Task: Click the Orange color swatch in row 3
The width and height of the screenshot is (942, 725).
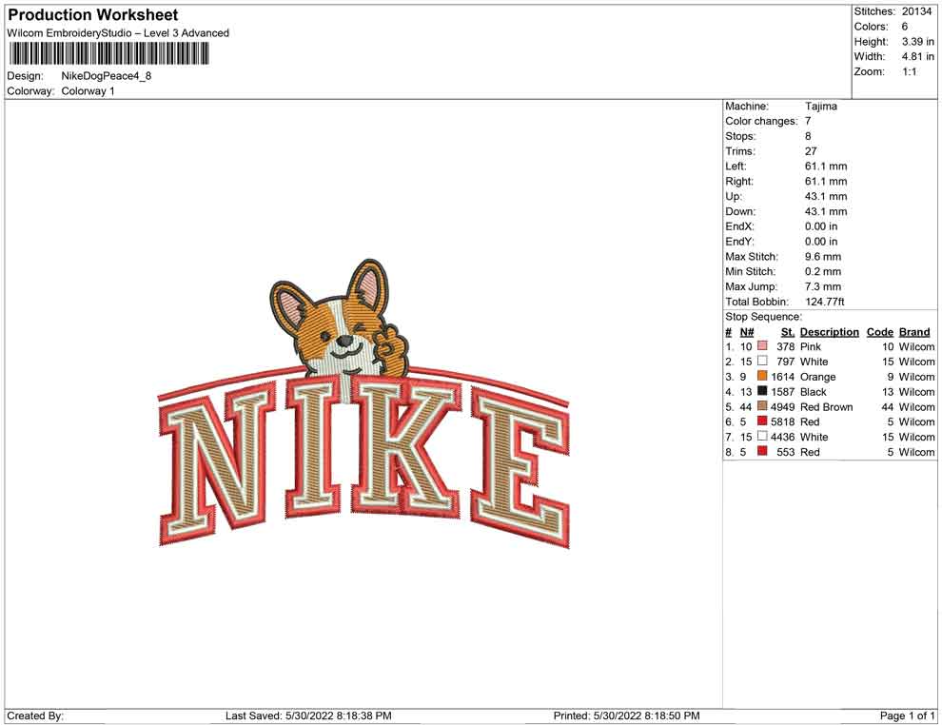Action: pyautogui.click(x=762, y=376)
